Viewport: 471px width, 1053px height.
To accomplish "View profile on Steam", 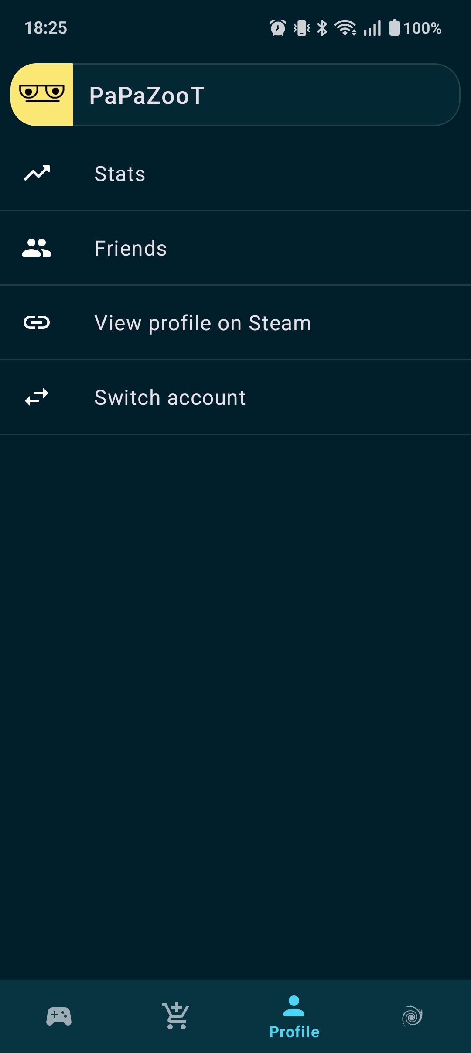I will (203, 323).
